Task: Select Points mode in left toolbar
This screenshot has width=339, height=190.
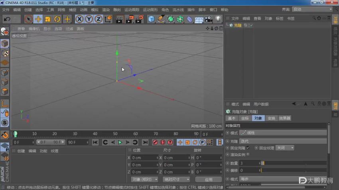Action: pos(4,72)
